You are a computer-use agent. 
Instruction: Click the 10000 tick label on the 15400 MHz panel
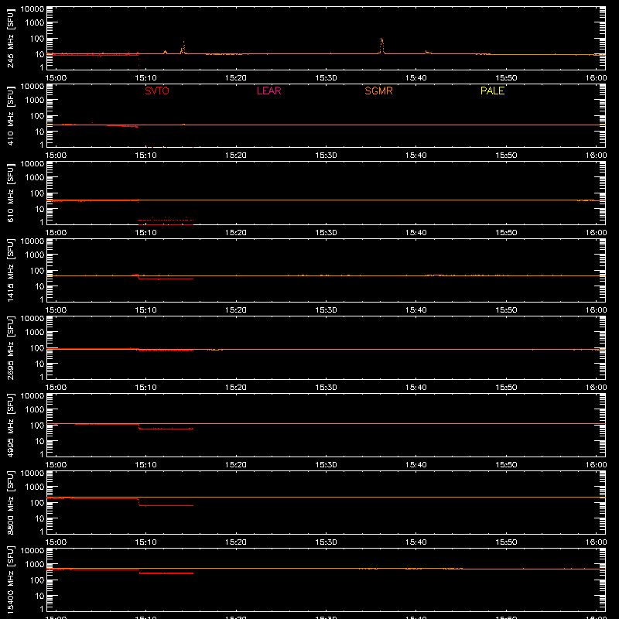tap(32, 551)
